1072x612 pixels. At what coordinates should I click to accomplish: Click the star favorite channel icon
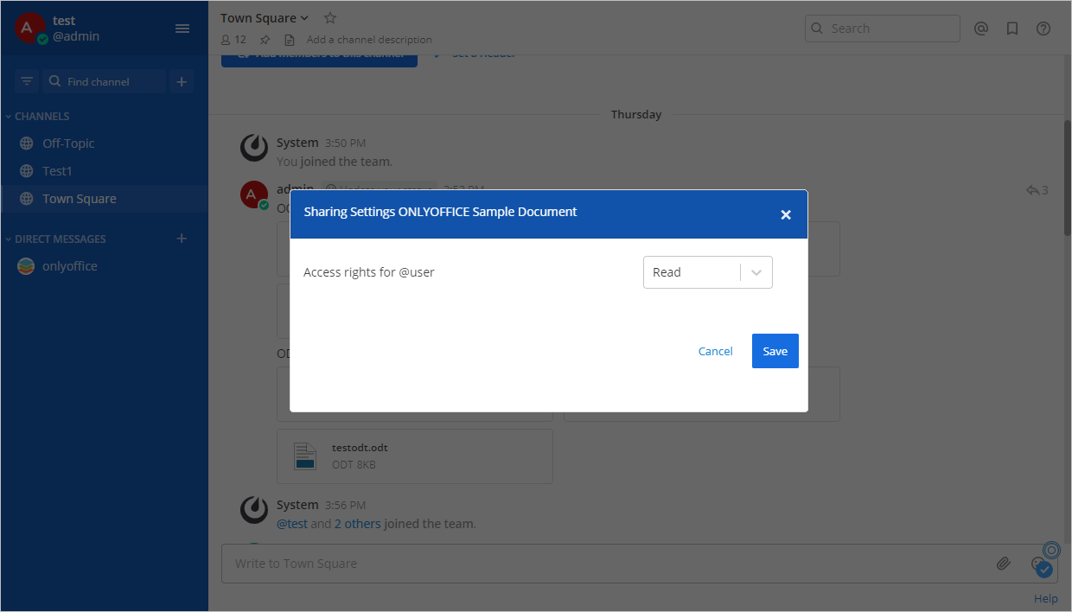(x=329, y=18)
